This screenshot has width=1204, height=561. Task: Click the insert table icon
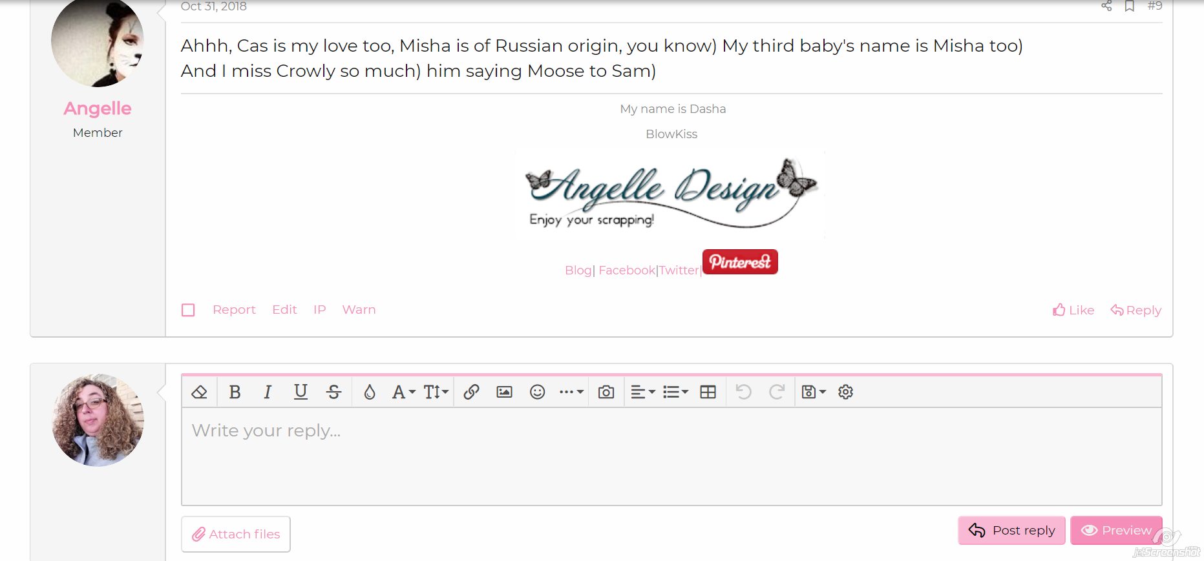708,392
